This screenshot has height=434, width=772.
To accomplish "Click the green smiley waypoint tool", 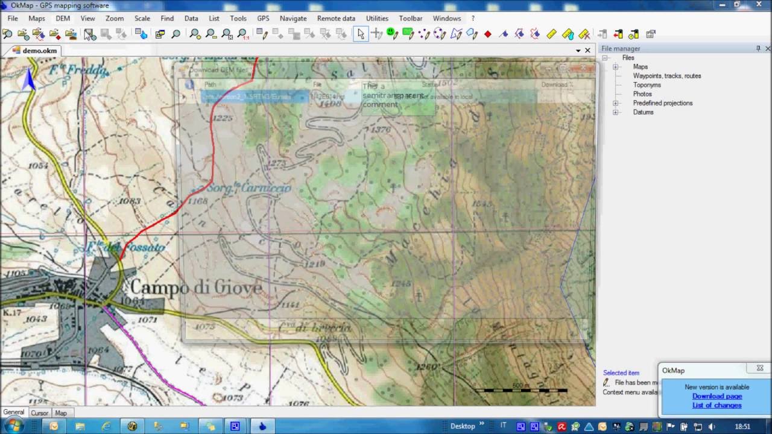I will (x=392, y=34).
